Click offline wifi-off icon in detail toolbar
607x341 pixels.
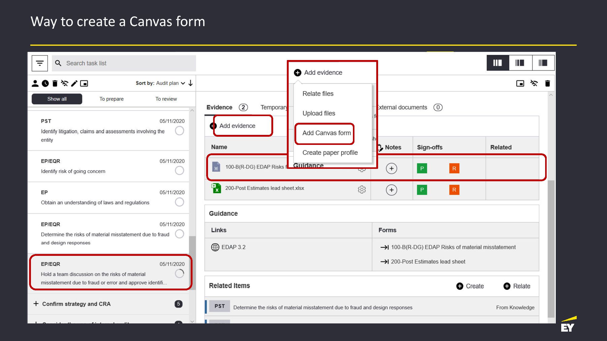coord(534,83)
